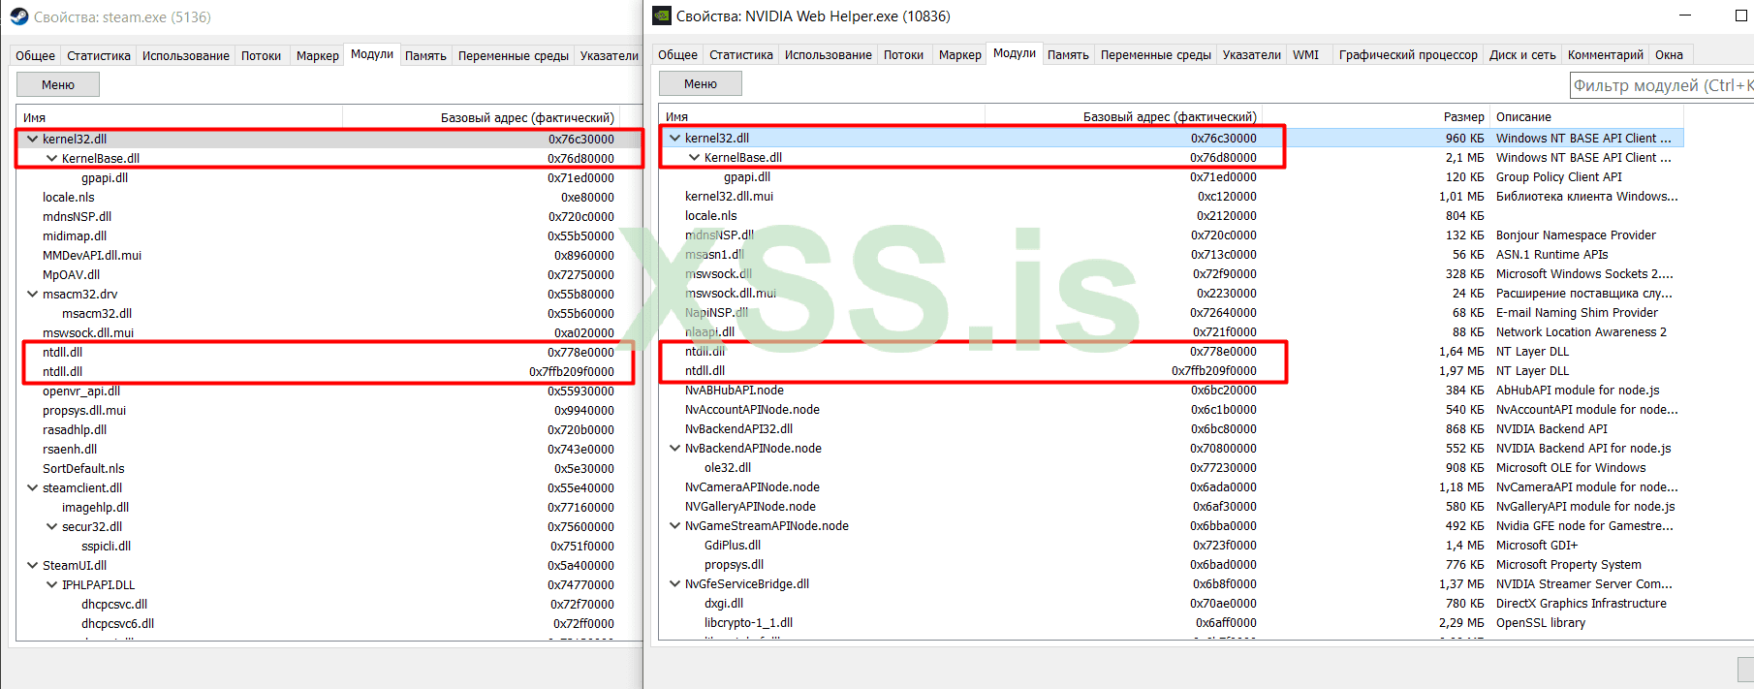This screenshot has height=689, width=1754.
Task: Collapse IPHLPAPI.DLL node
Action: pyautogui.click(x=51, y=584)
